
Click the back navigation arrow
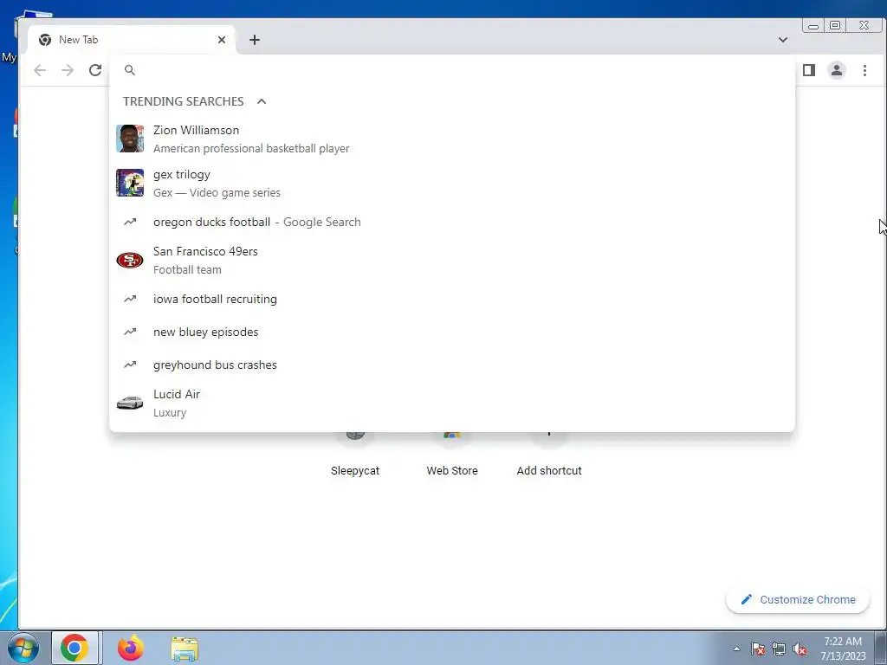coord(40,70)
